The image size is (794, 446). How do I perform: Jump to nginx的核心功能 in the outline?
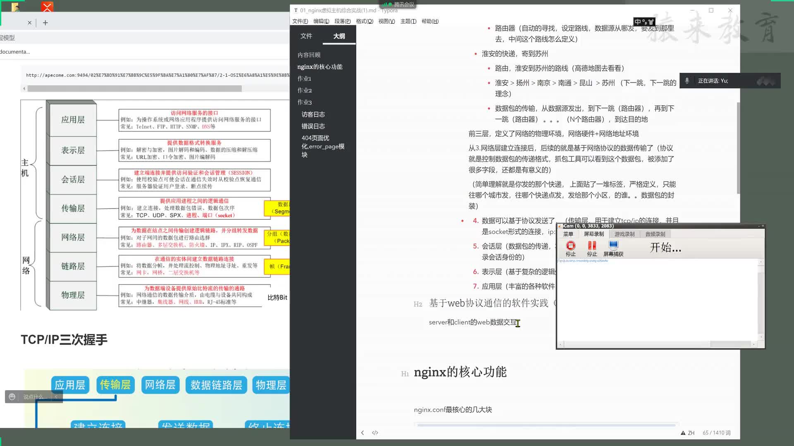click(x=320, y=66)
